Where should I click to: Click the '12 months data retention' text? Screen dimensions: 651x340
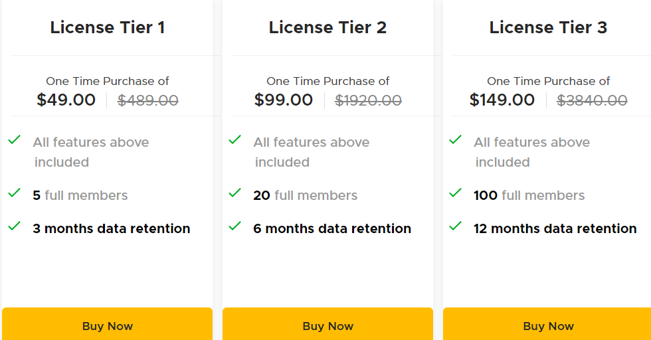pos(555,228)
